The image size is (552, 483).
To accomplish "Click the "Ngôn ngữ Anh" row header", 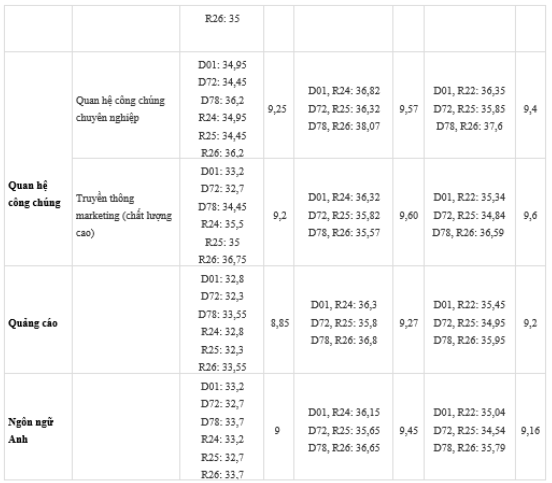I will (30, 430).
